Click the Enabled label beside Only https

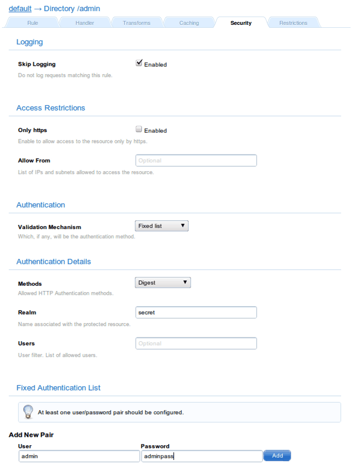pyautogui.click(x=156, y=131)
